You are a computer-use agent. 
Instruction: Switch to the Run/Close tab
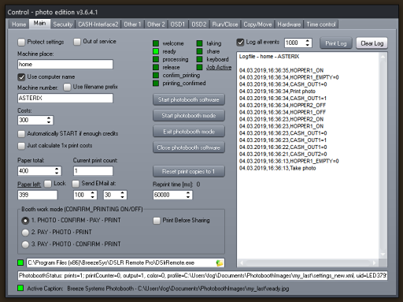coord(225,24)
